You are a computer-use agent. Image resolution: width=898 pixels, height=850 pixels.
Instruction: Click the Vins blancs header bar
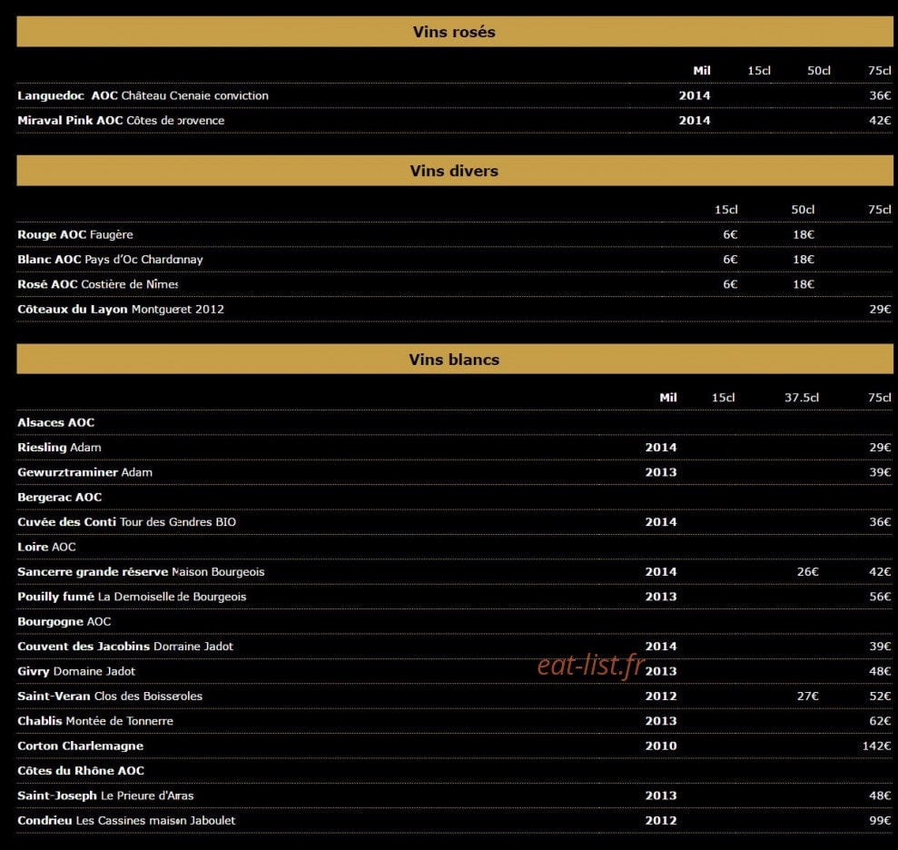coord(455,359)
